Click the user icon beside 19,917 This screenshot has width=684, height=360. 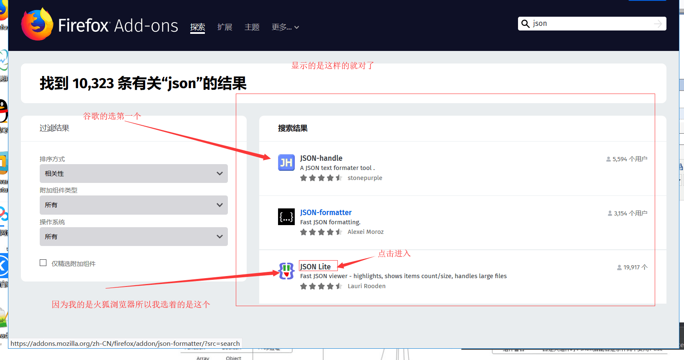(619, 267)
